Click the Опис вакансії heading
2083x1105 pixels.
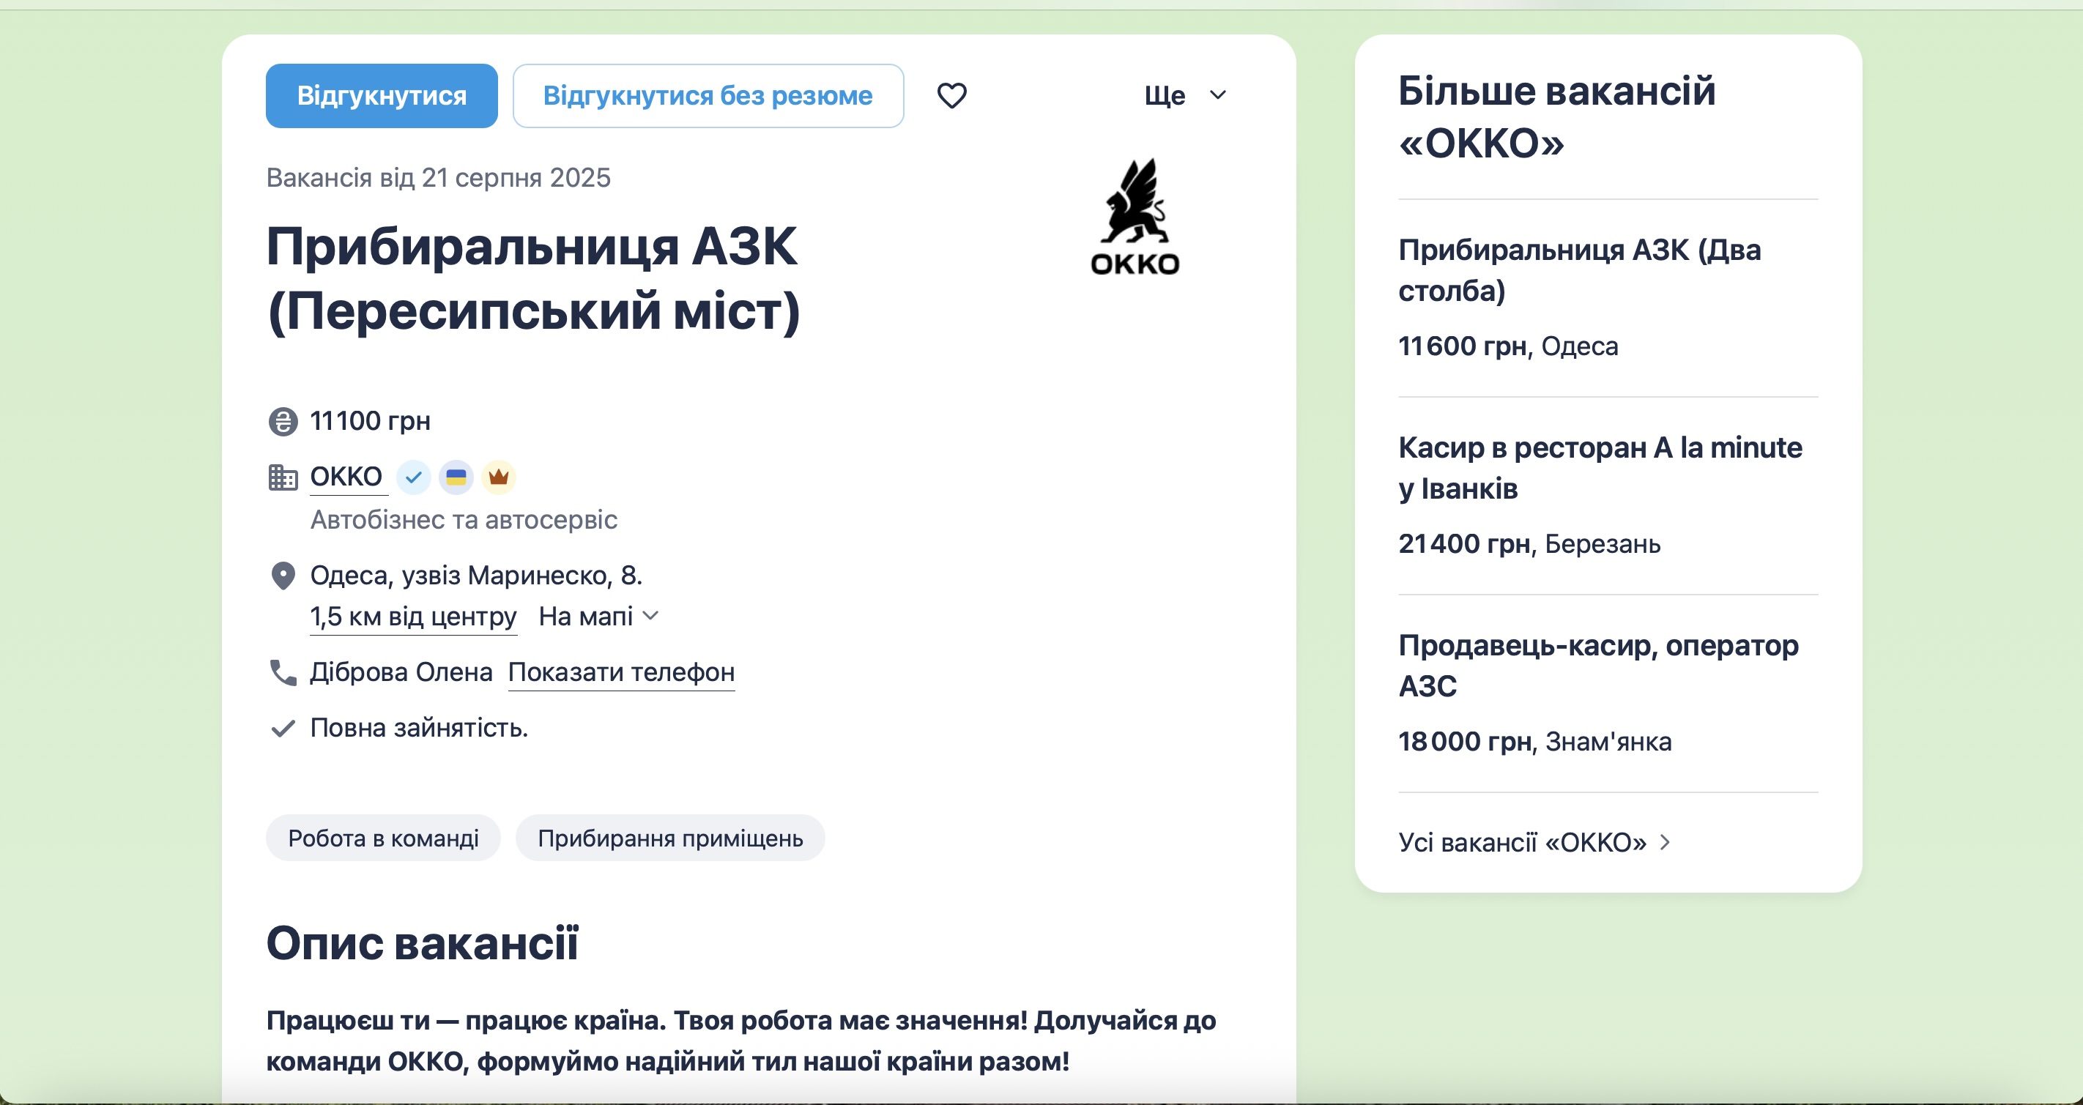click(422, 942)
